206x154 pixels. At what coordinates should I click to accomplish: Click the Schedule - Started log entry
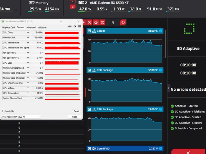(x=184, y=106)
